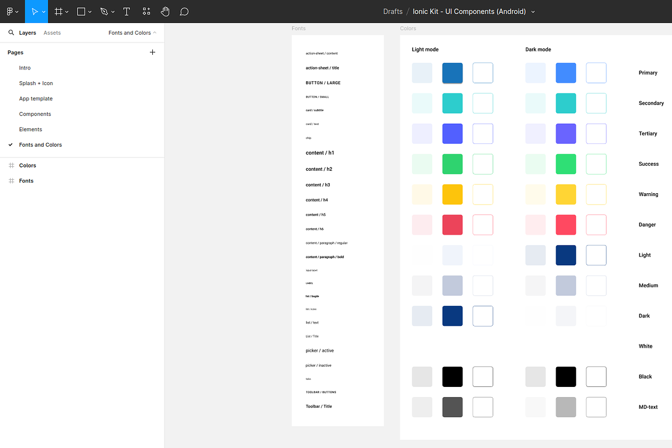
Task: Click the 'picker / active' font sample
Action: [319, 351]
